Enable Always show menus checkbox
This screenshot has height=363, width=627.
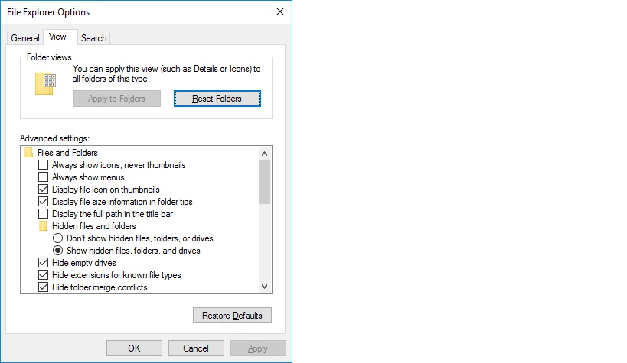43,177
